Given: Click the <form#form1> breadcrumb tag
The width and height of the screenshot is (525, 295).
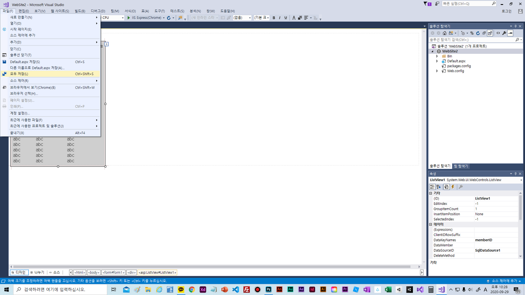Looking at the screenshot, I should [x=113, y=272].
